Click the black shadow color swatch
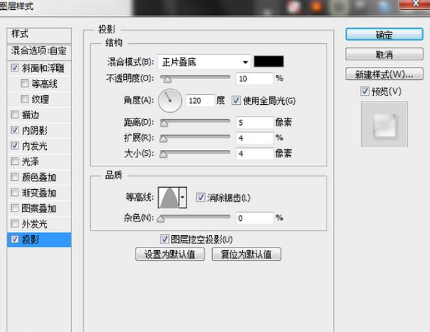430x332 pixels. [x=269, y=62]
